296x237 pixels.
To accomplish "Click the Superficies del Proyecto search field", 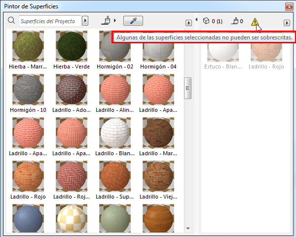I will (x=50, y=21).
